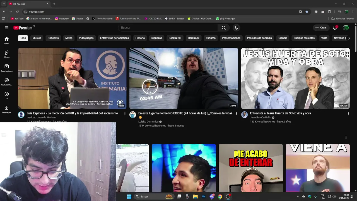
Task: Click the Windows taskbar search box
Action: 154,197
